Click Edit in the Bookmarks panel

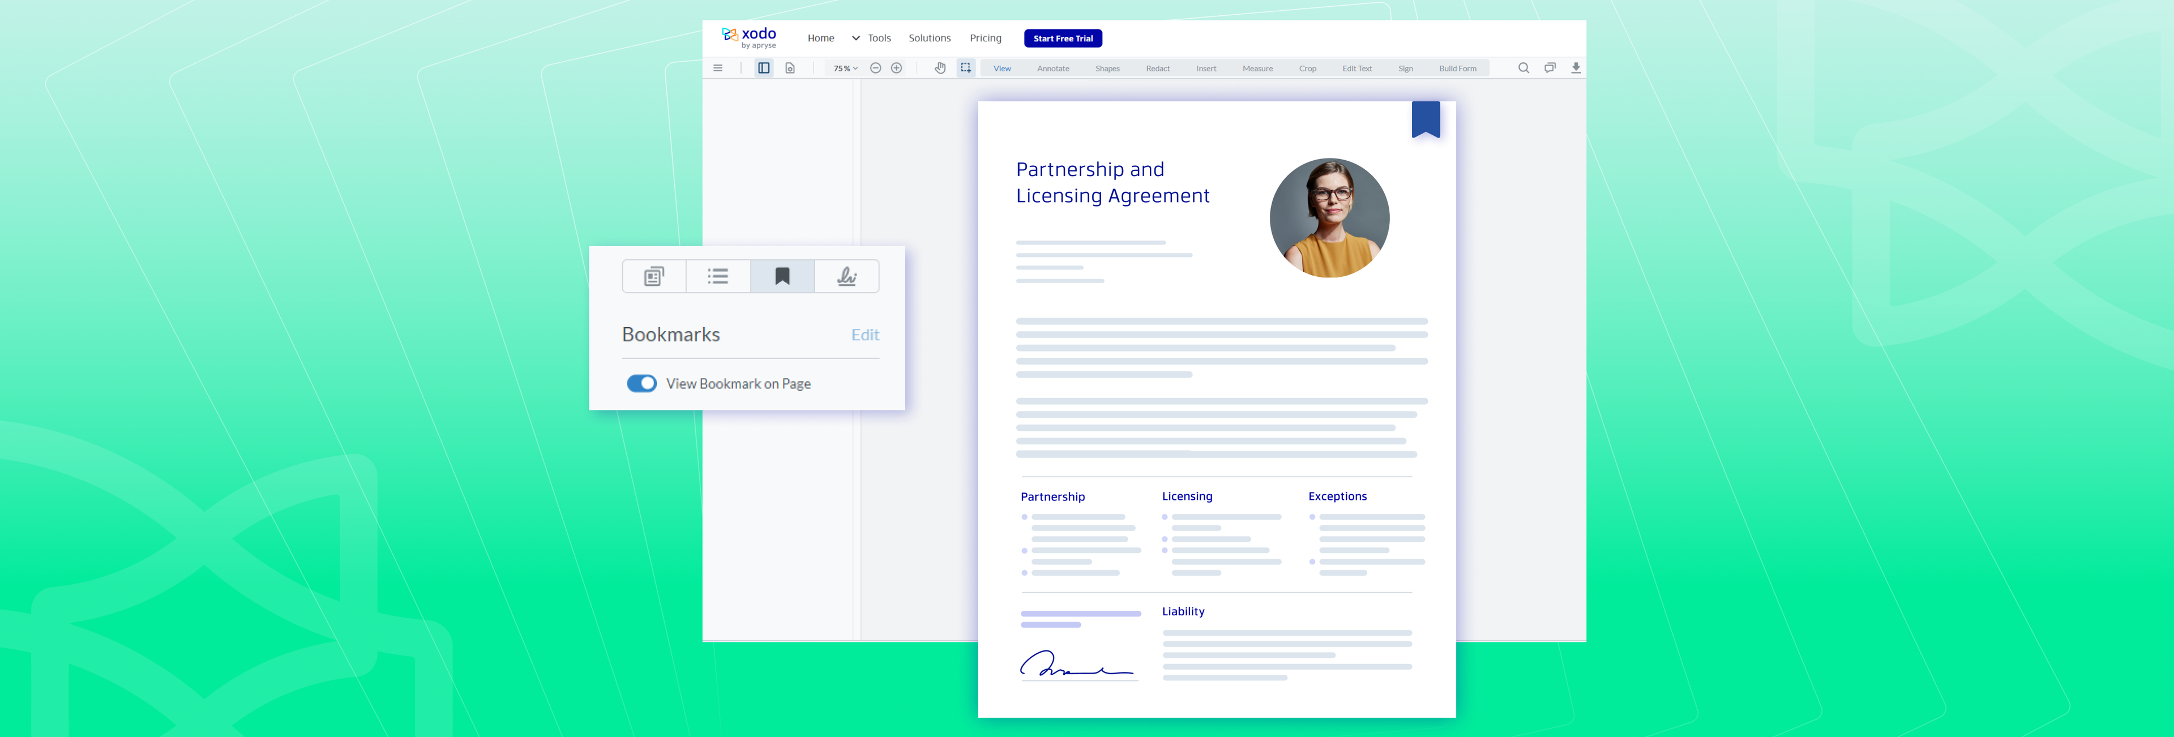pos(865,335)
